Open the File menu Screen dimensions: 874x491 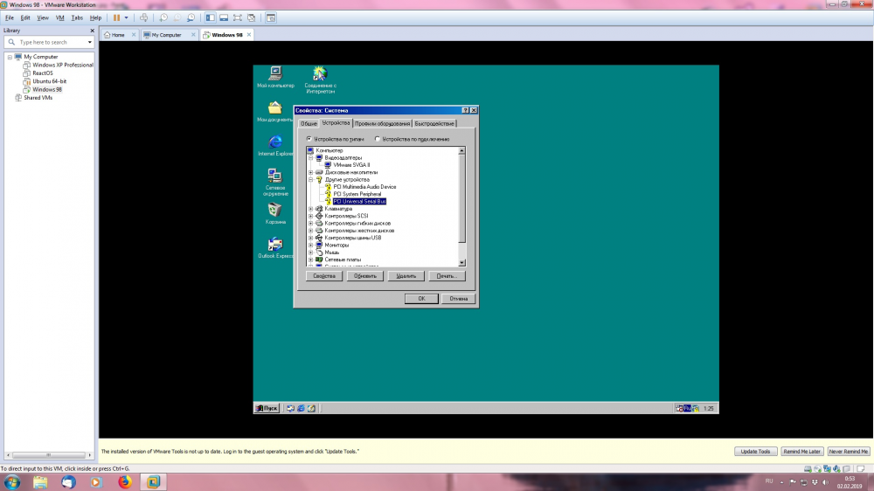pos(10,17)
